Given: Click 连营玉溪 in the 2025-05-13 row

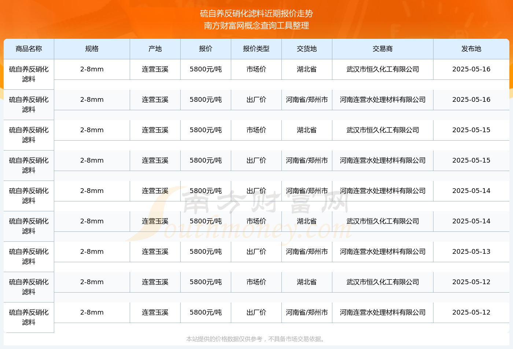Looking at the screenshot, I should point(155,252).
